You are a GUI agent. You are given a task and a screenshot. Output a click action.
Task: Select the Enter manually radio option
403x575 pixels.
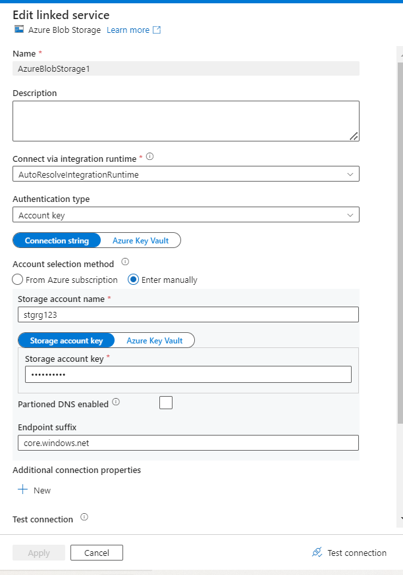pyautogui.click(x=133, y=280)
